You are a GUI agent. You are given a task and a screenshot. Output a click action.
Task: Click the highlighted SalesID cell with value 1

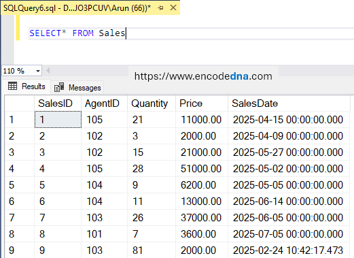tap(58, 120)
